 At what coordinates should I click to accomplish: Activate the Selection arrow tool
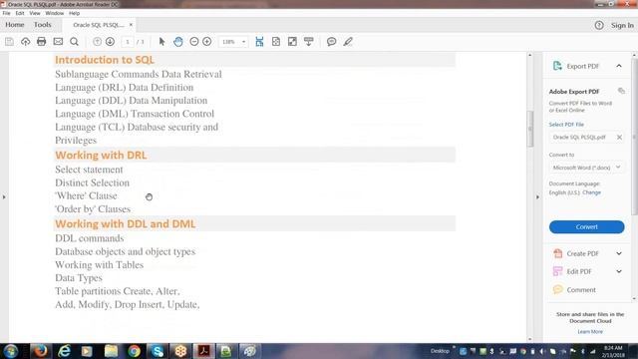[161, 42]
